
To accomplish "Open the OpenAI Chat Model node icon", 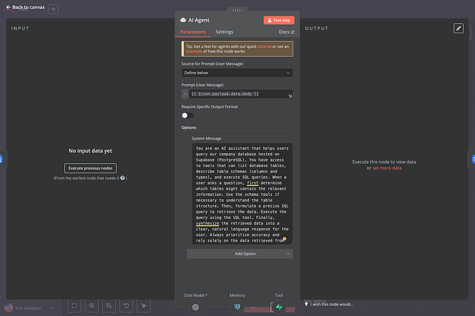I will coord(195,307).
